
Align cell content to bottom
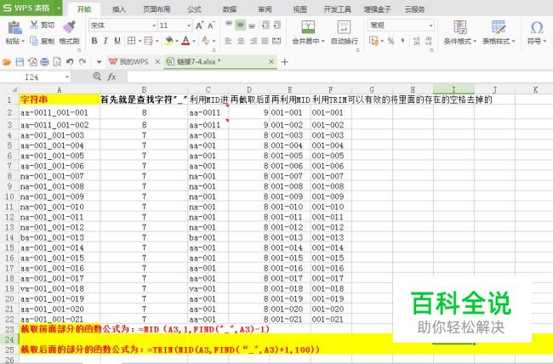coord(252,25)
